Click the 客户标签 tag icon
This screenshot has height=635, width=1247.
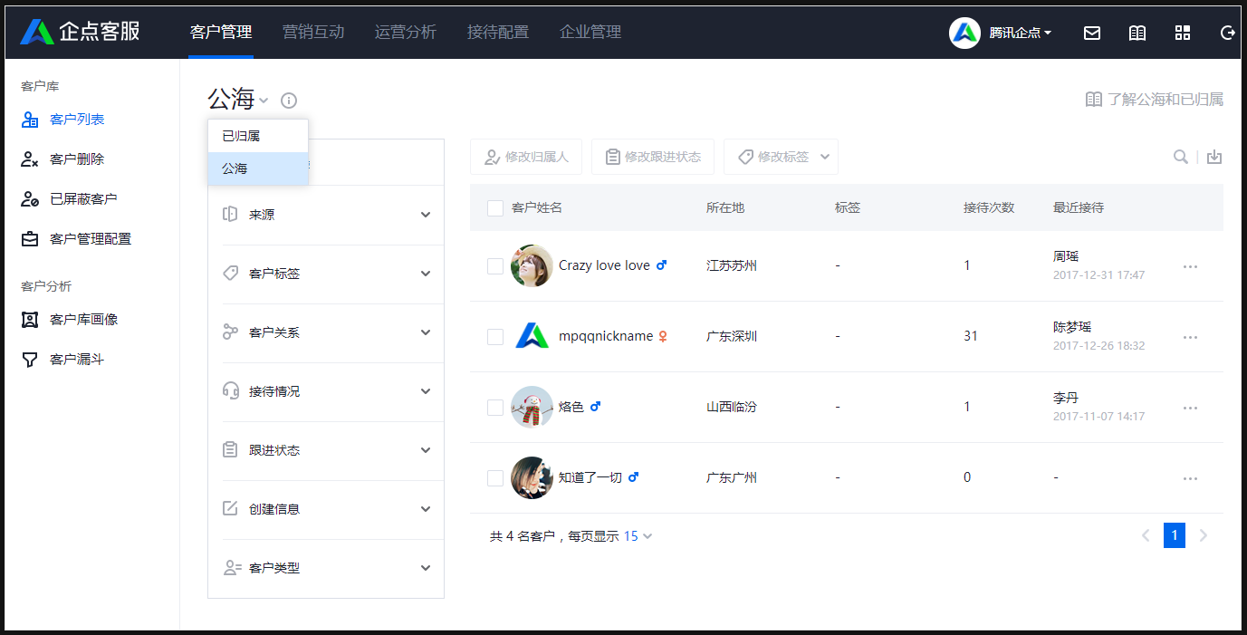click(x=230, y=274)
